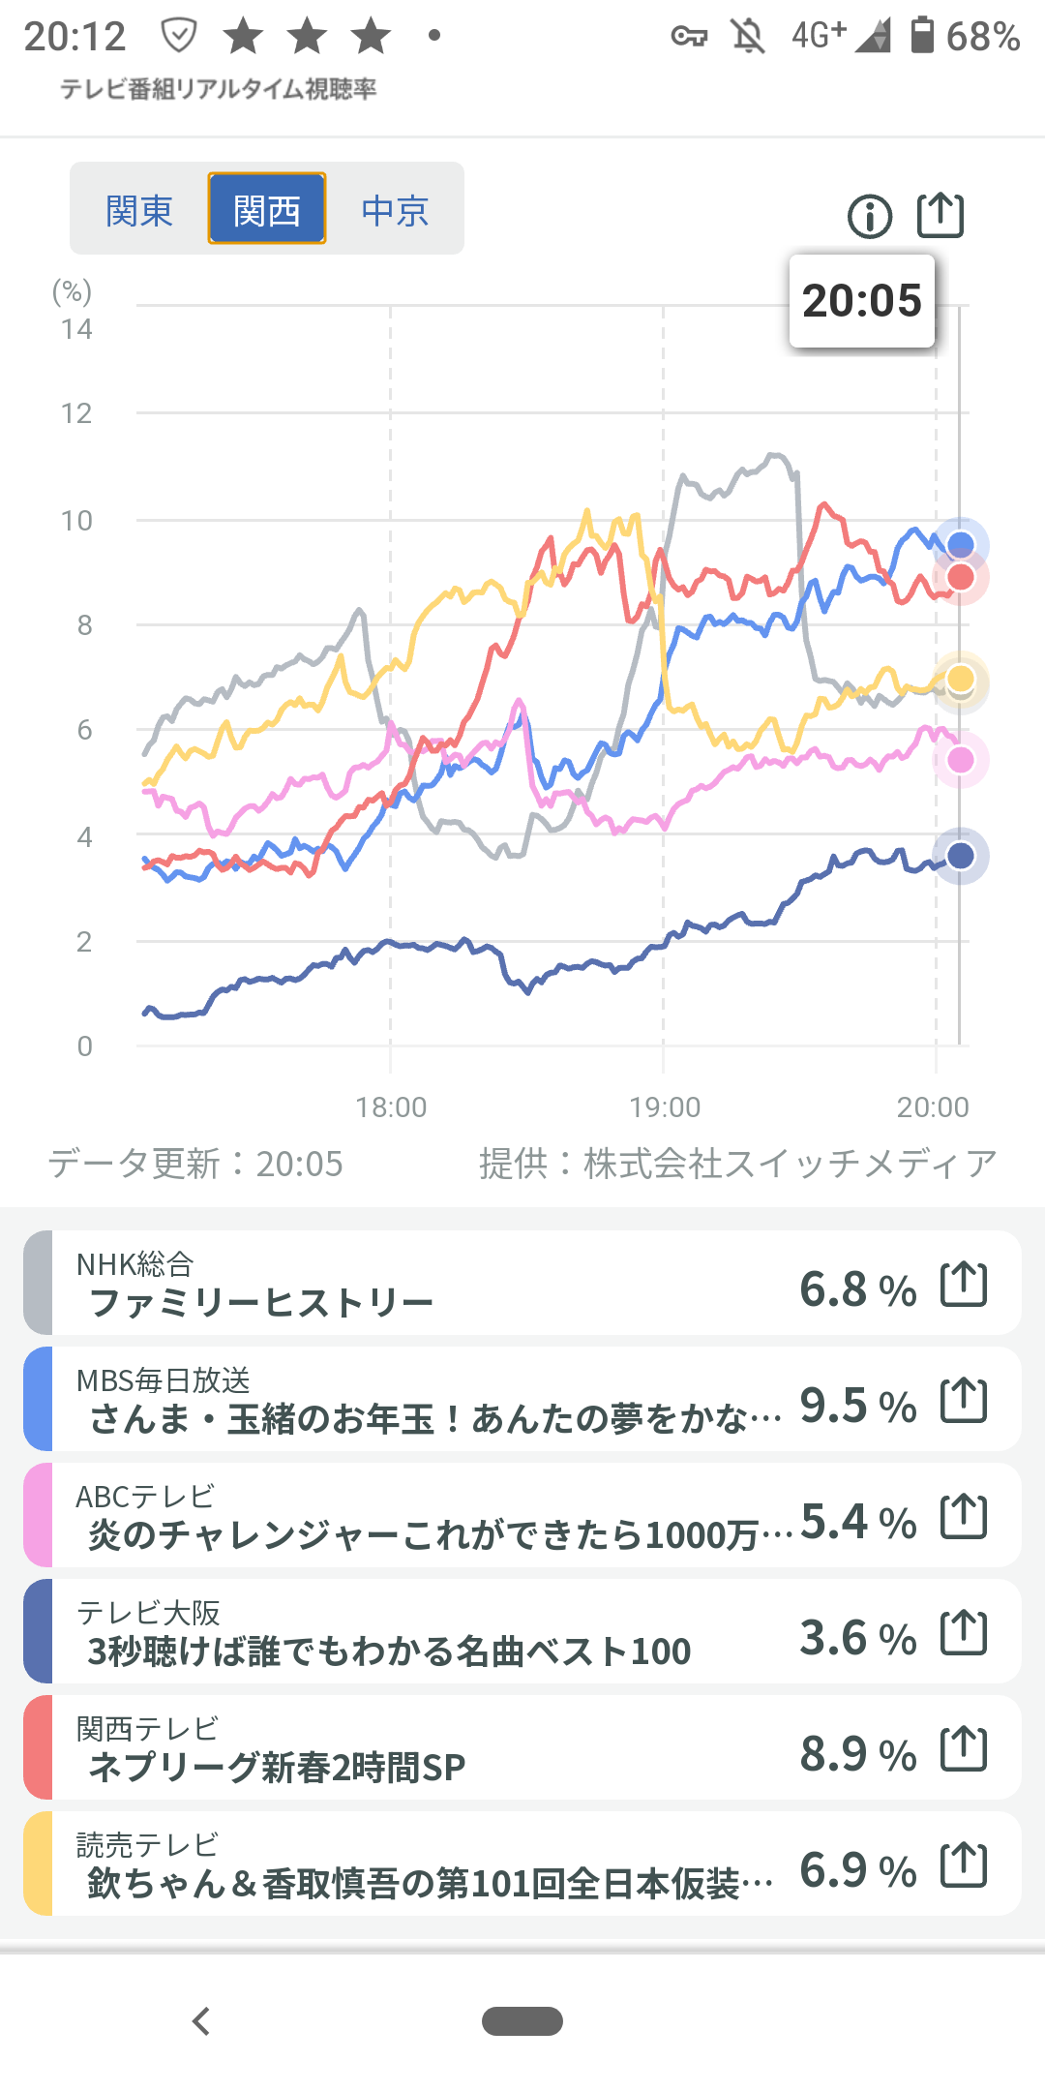Tap share icon above the chart
Viewport: 1045px width, 2091px height.
940,215
